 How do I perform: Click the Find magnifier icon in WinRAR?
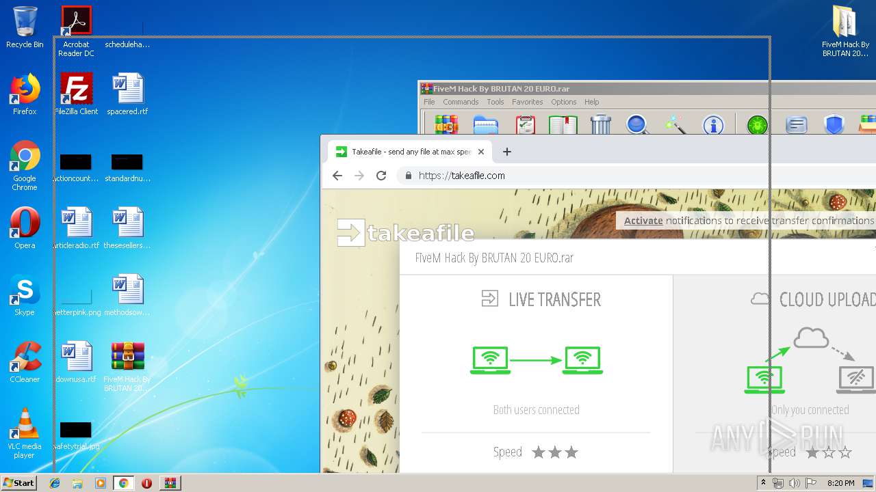pyautogui.click(x=637, y=125)
